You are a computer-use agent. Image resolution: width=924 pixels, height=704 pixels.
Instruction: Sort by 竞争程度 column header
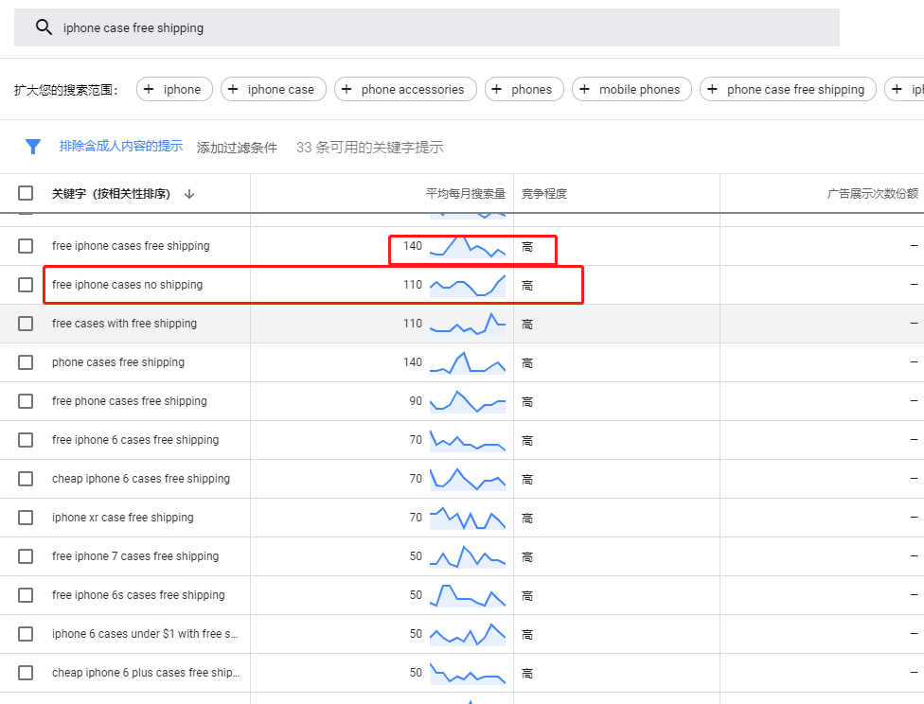click(x=544, y=194)
